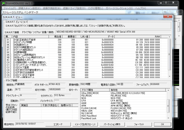Select the [09]累積時間 row
Screen dimensions: 184x130
point(86,52)
